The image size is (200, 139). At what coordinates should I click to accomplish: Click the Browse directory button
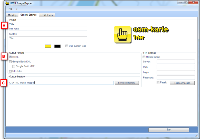tap(127, 83)
